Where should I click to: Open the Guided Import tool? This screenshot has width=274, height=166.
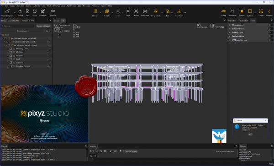point(7,13)
